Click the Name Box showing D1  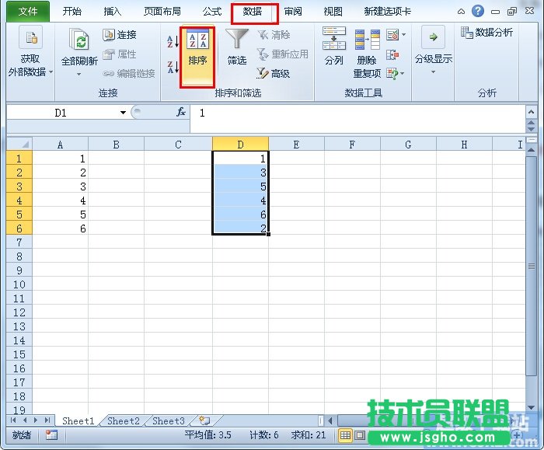(x=62, y=113)
